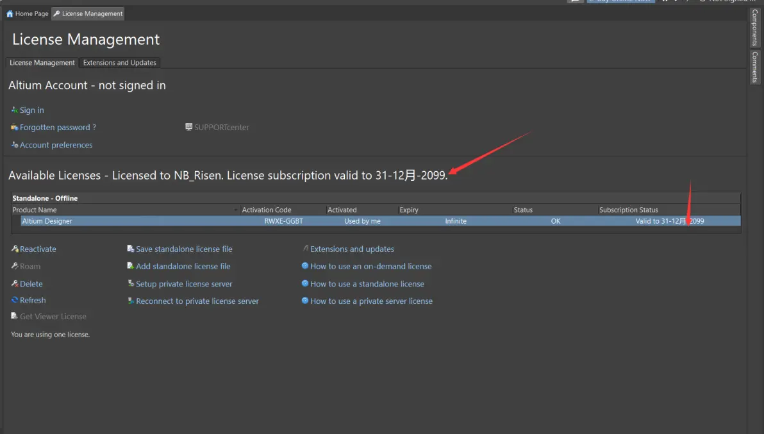Open the Extensions and updates link near Reactivate row
The height and width of the screenshot is (434, 764).
click(353, 249)
